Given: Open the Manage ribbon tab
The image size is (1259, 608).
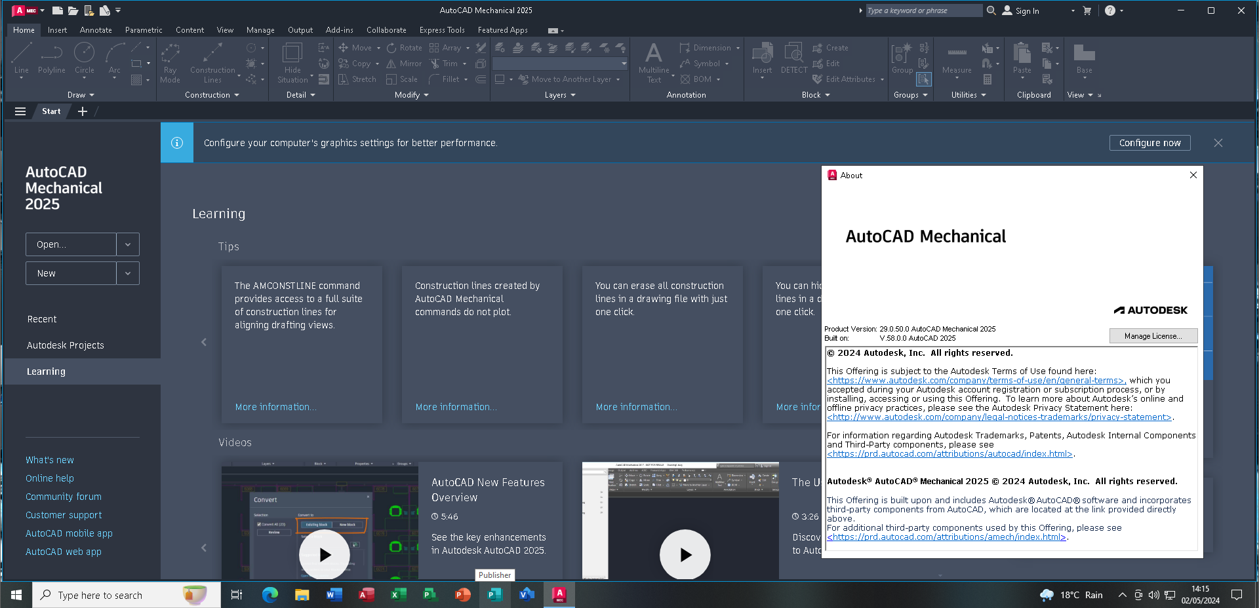Looking at the screenshot, I should point(260,30).
